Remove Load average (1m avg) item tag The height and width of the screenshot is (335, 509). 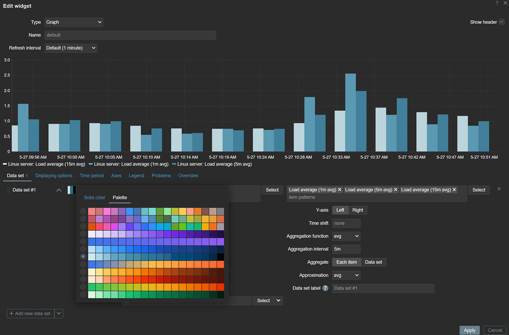tap(340, 190)
